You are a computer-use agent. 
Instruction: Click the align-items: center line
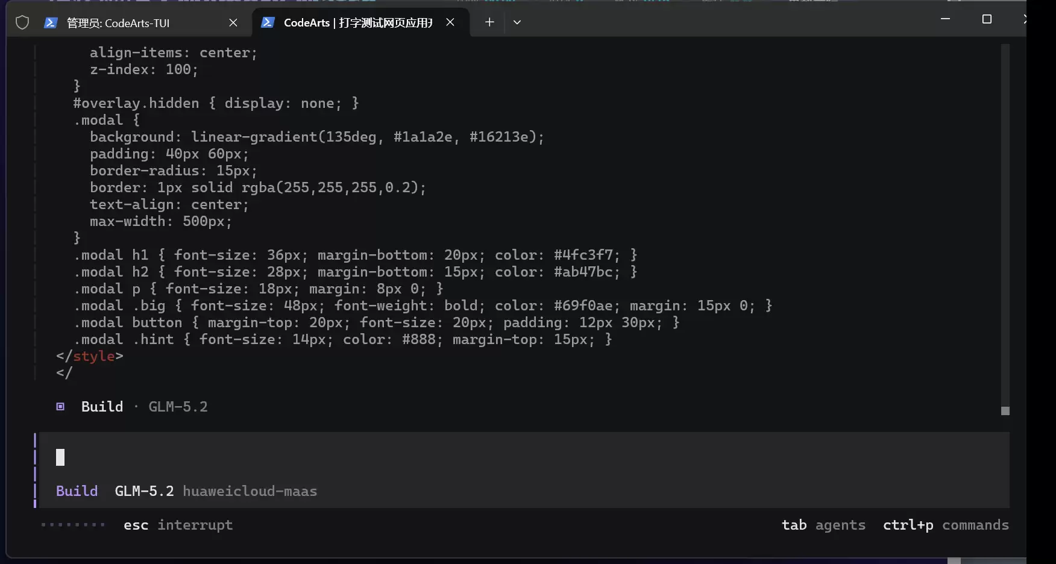174,52
